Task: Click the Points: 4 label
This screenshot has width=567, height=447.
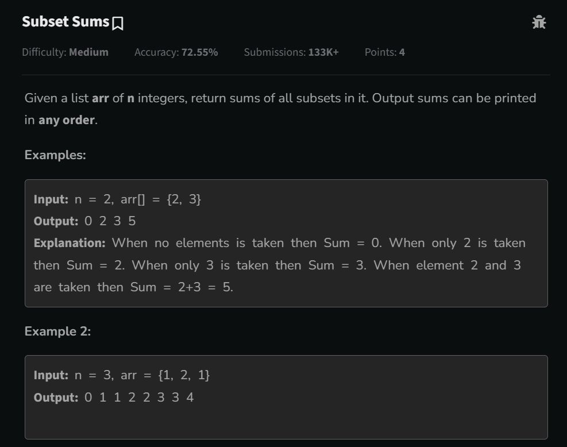Action: (x=385, y=52)
